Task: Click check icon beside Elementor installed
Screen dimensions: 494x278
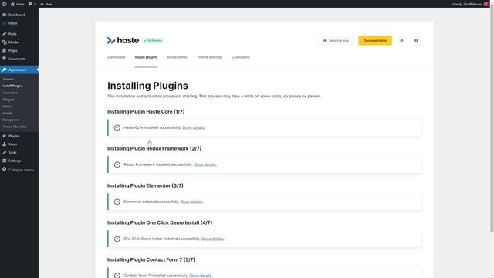Action: tap(117, 202)
